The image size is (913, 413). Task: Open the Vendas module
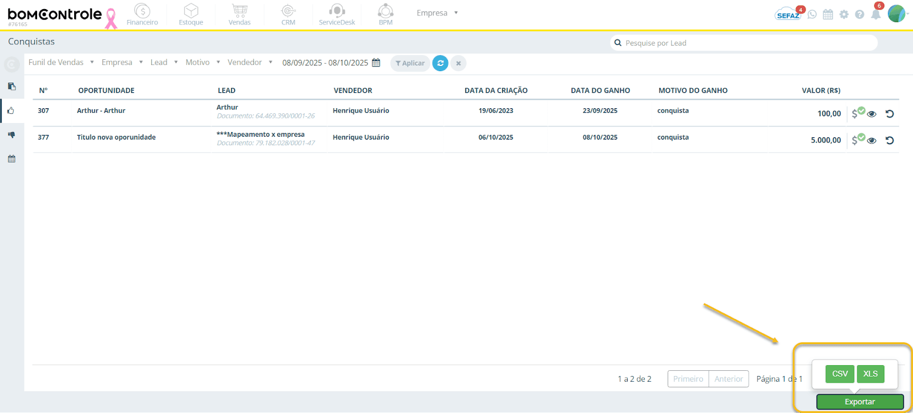coord(240,14)
